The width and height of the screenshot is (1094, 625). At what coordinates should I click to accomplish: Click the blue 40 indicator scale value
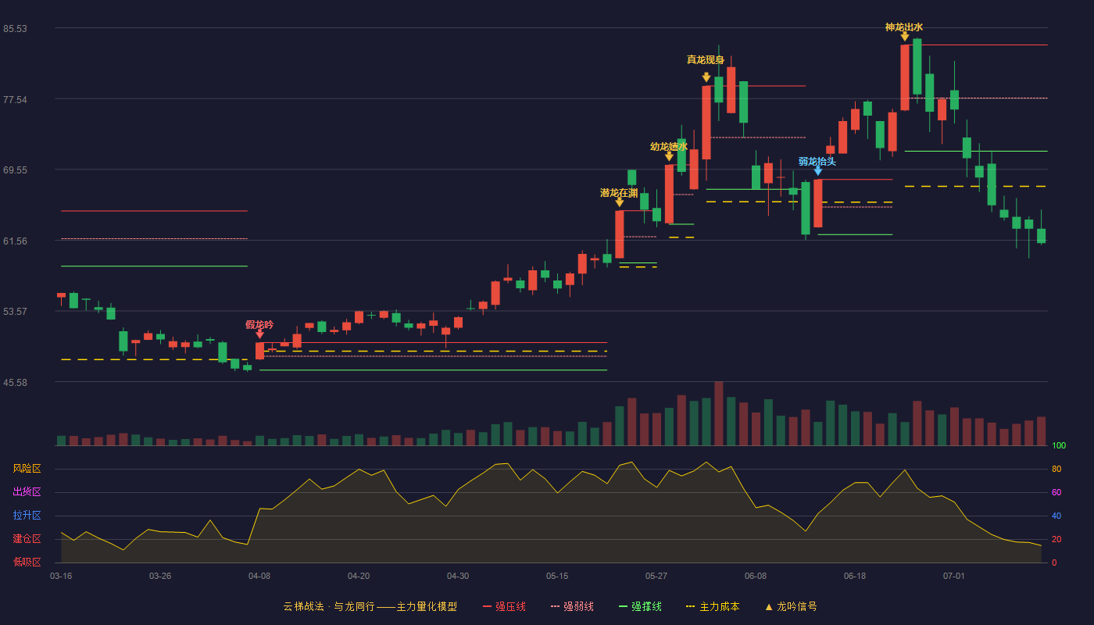click(x=1056, y=516)
